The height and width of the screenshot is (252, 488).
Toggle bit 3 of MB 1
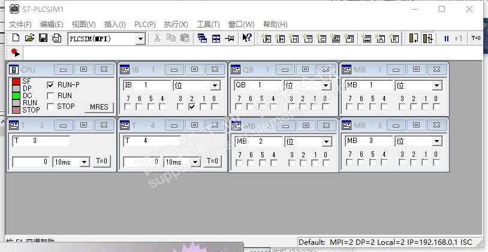tap(402, 107)
